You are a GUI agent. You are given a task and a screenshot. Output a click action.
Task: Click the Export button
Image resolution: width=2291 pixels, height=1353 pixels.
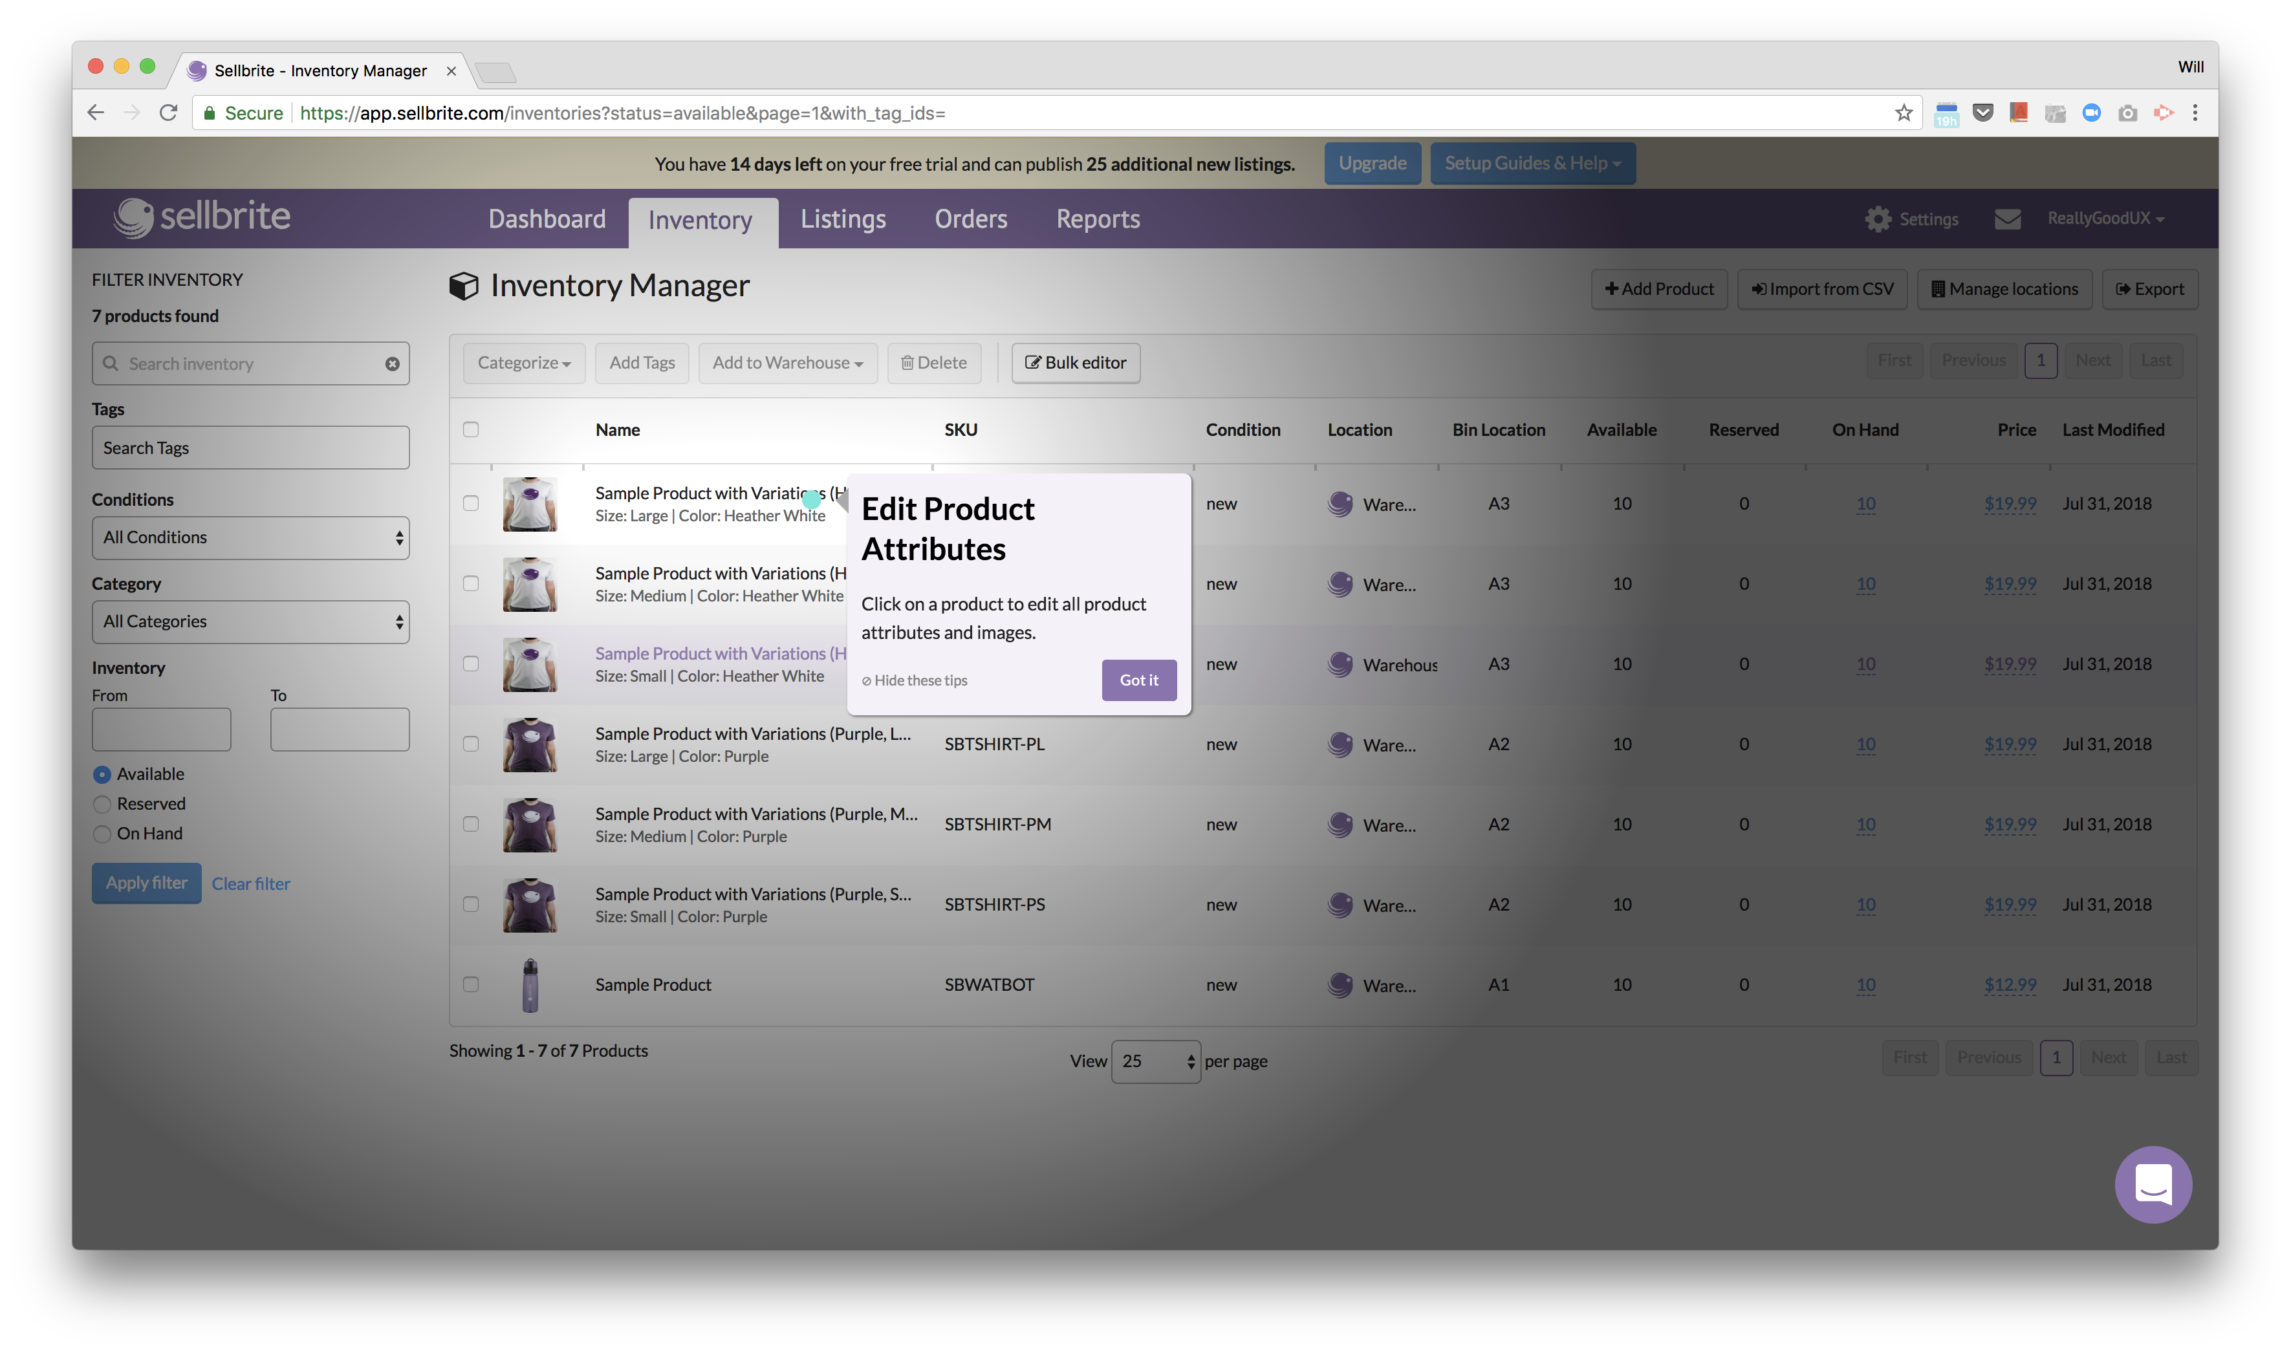pos(2150,289)
